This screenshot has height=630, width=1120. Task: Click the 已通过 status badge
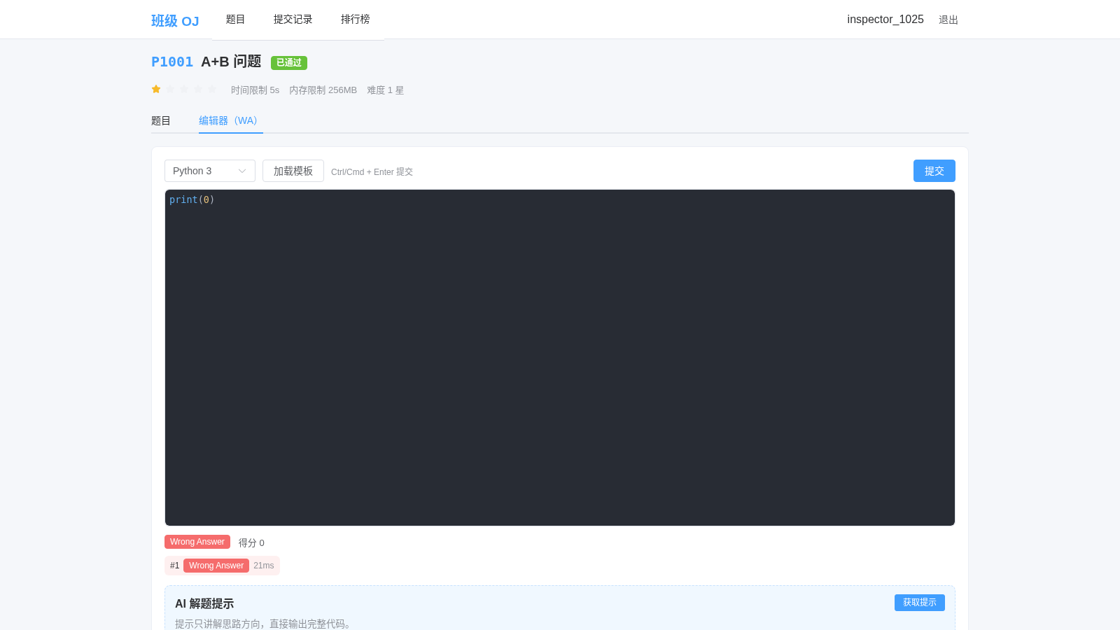(x=288, y=62)
